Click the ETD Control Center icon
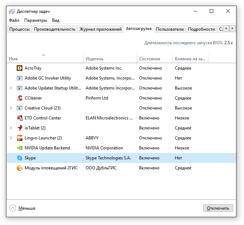Viewport: 244px width, 225px height. [20, 118]
